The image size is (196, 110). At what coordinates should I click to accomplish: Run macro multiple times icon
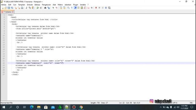(x=106, y=8)
